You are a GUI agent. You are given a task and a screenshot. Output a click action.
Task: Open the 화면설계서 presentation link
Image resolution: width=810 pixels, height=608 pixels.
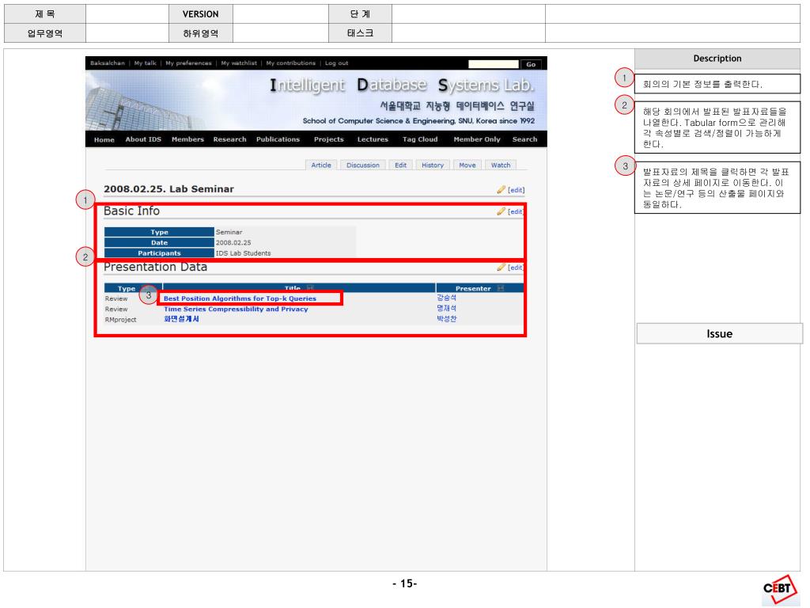pyautogui.click(x=181, y=319)
